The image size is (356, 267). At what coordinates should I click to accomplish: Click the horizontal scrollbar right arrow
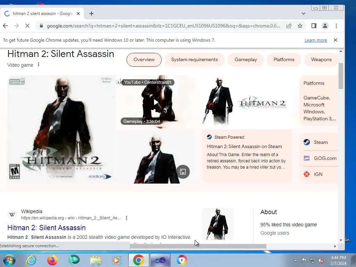(x=335, y=246)
